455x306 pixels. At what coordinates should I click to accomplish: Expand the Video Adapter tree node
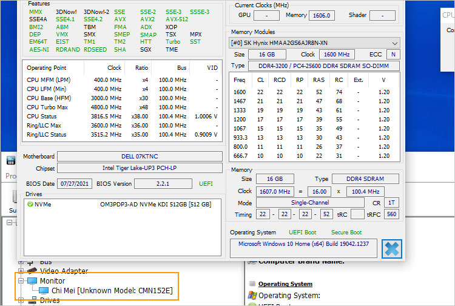pyautogui.click(x=21, y=271)
